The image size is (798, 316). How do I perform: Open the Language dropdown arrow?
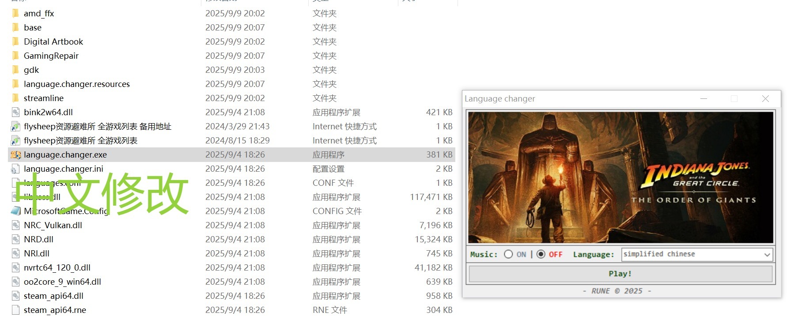(767, 255)
